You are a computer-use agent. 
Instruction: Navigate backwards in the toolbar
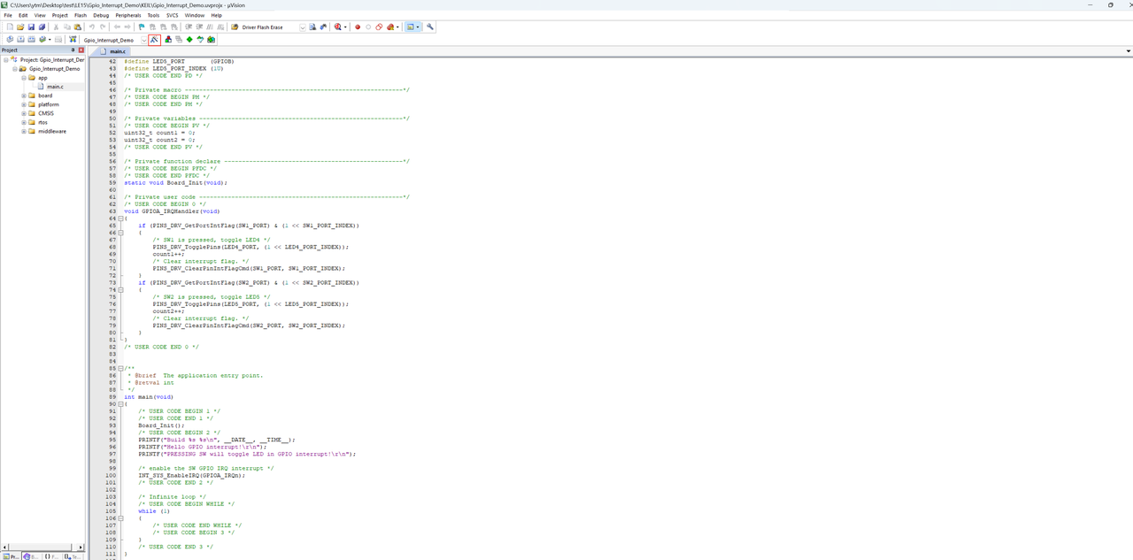pyautogui.click(x=117, y=27)
